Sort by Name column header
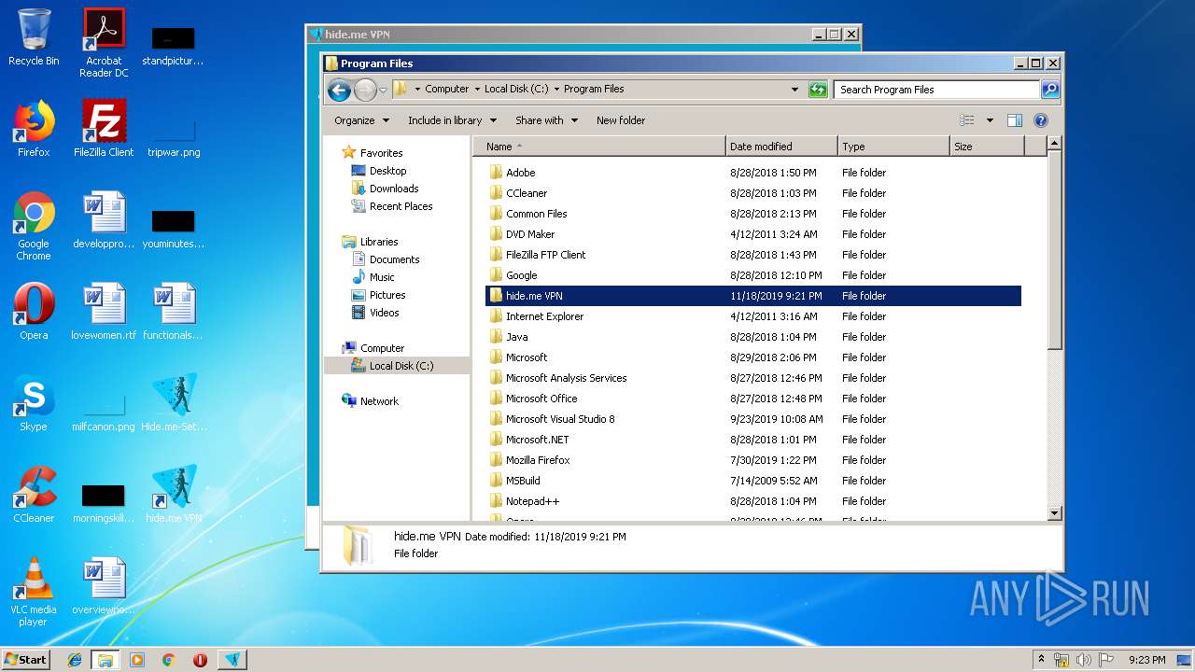The height and width of the screenshot is (672, 1195). click(x=598, y=147)
